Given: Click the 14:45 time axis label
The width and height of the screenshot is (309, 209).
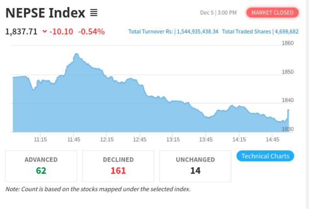Looking at the screenshot, I should click(x=273, y=139).
